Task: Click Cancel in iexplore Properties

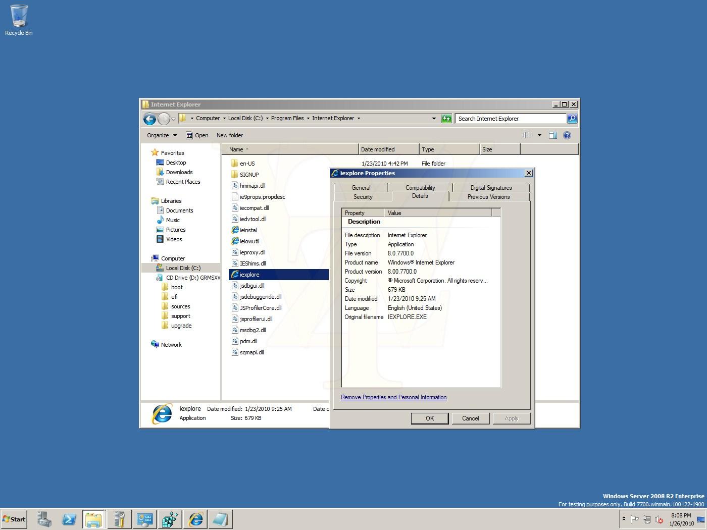Action: [x=470, y=418]
